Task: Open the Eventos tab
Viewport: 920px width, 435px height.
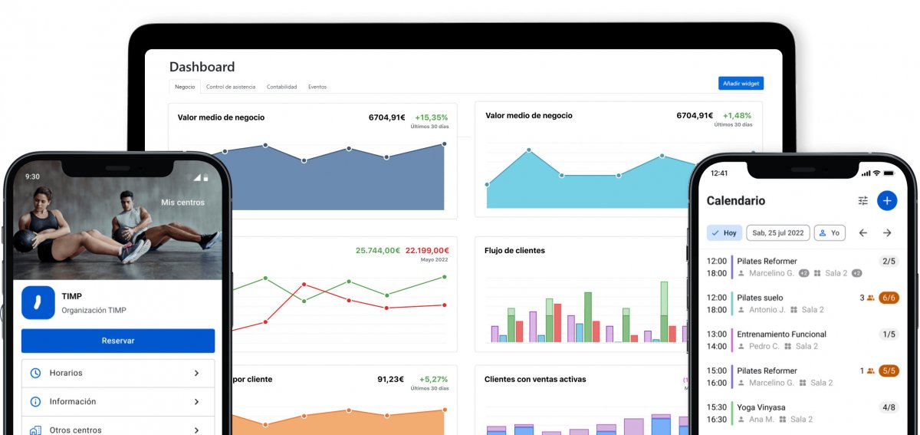Action: [317, 87]
